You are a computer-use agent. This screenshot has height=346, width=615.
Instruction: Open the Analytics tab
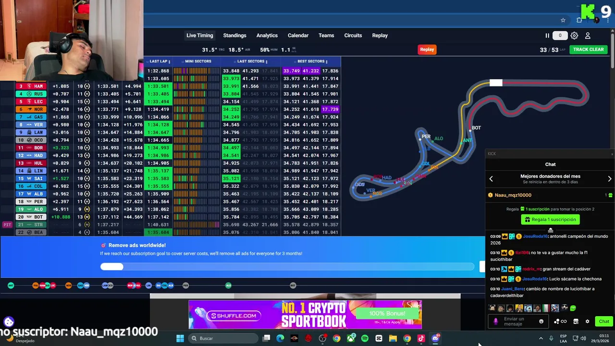tap(267, 36)
